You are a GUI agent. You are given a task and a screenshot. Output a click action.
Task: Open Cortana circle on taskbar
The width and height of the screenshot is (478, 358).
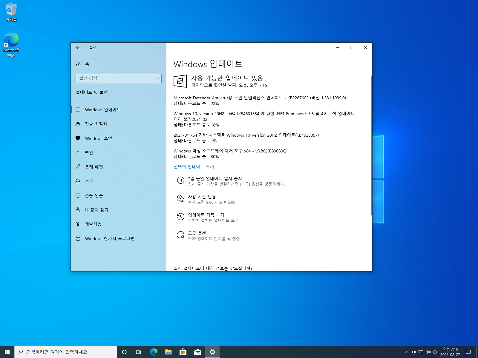124,352
